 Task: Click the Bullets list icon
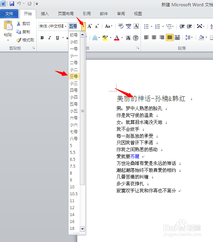point(146,26)
